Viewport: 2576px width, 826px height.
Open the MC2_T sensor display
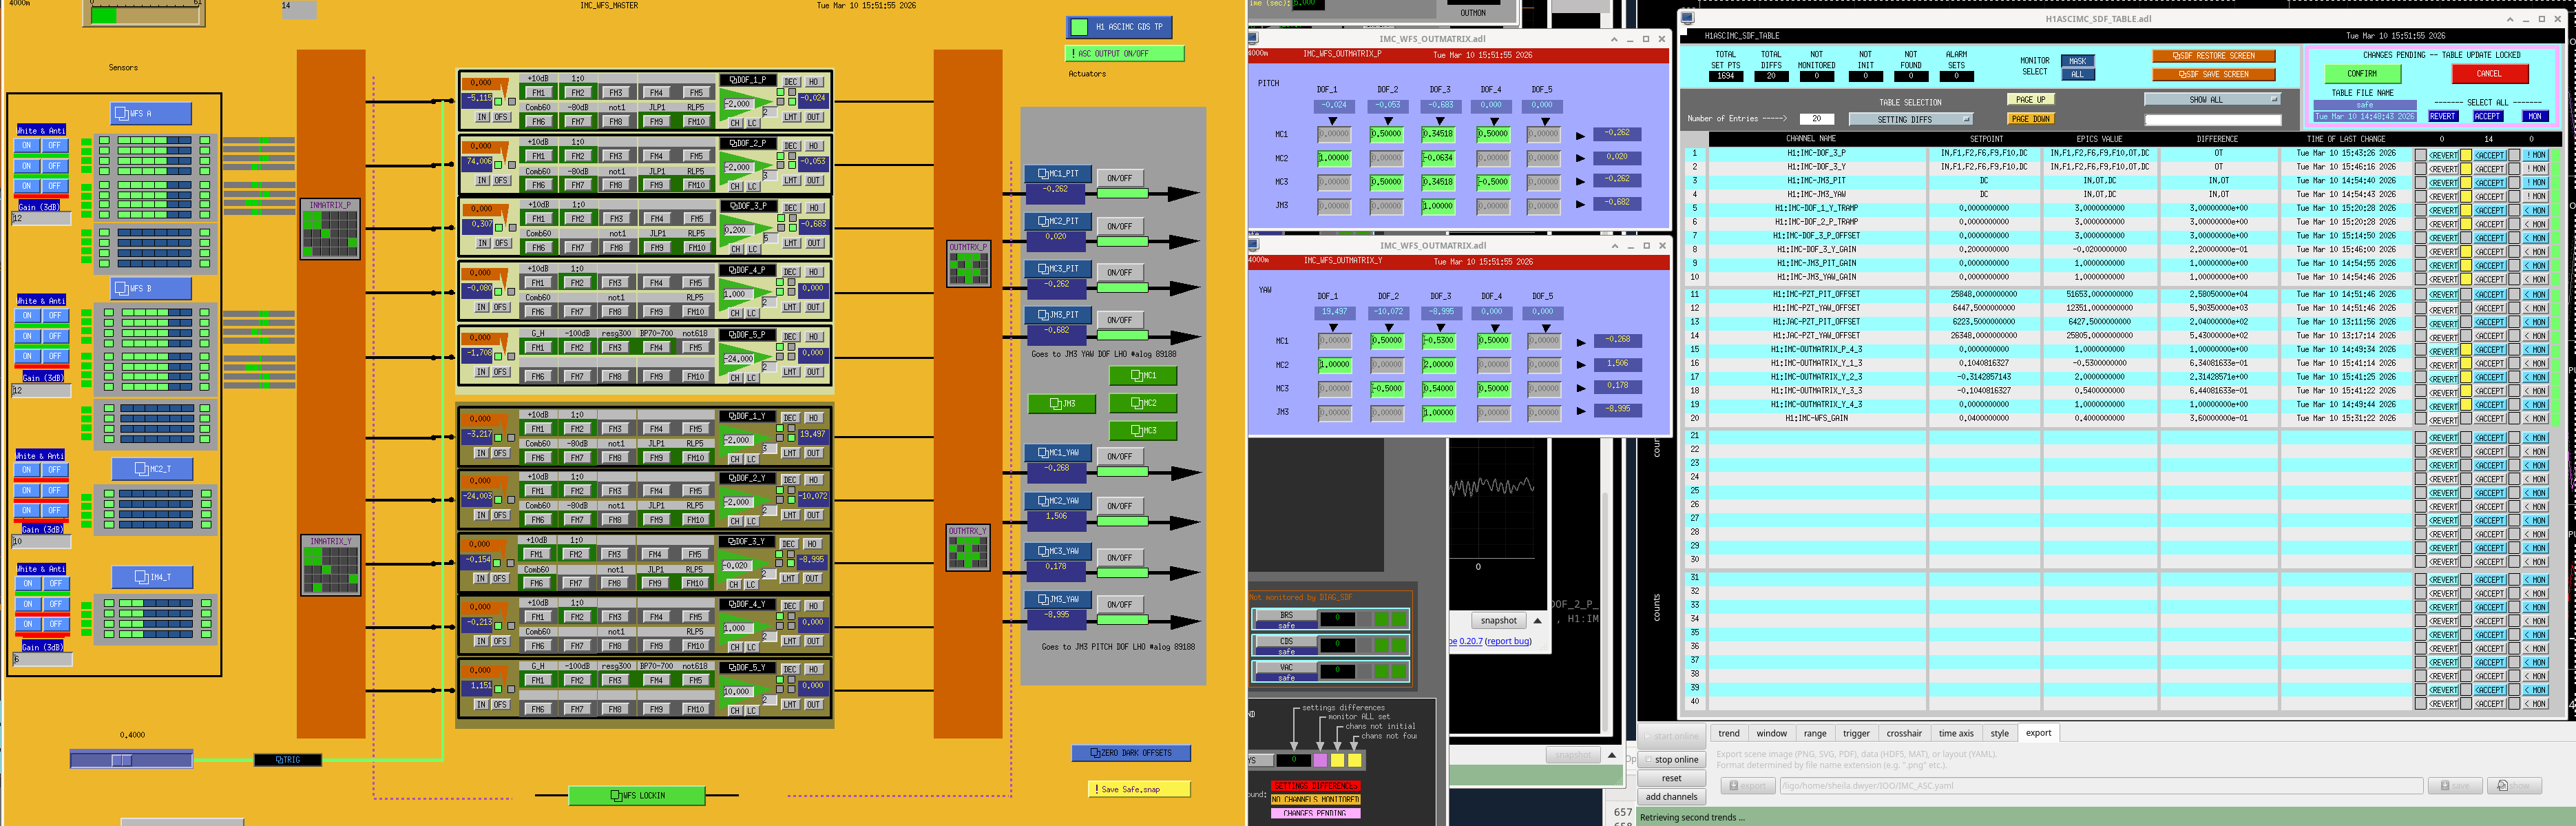pos(152,469)
